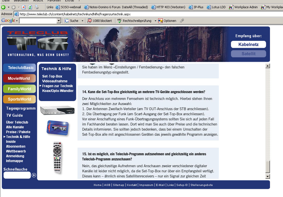
Task: Click the browser Back arrow button
Action: pos(3,7)
